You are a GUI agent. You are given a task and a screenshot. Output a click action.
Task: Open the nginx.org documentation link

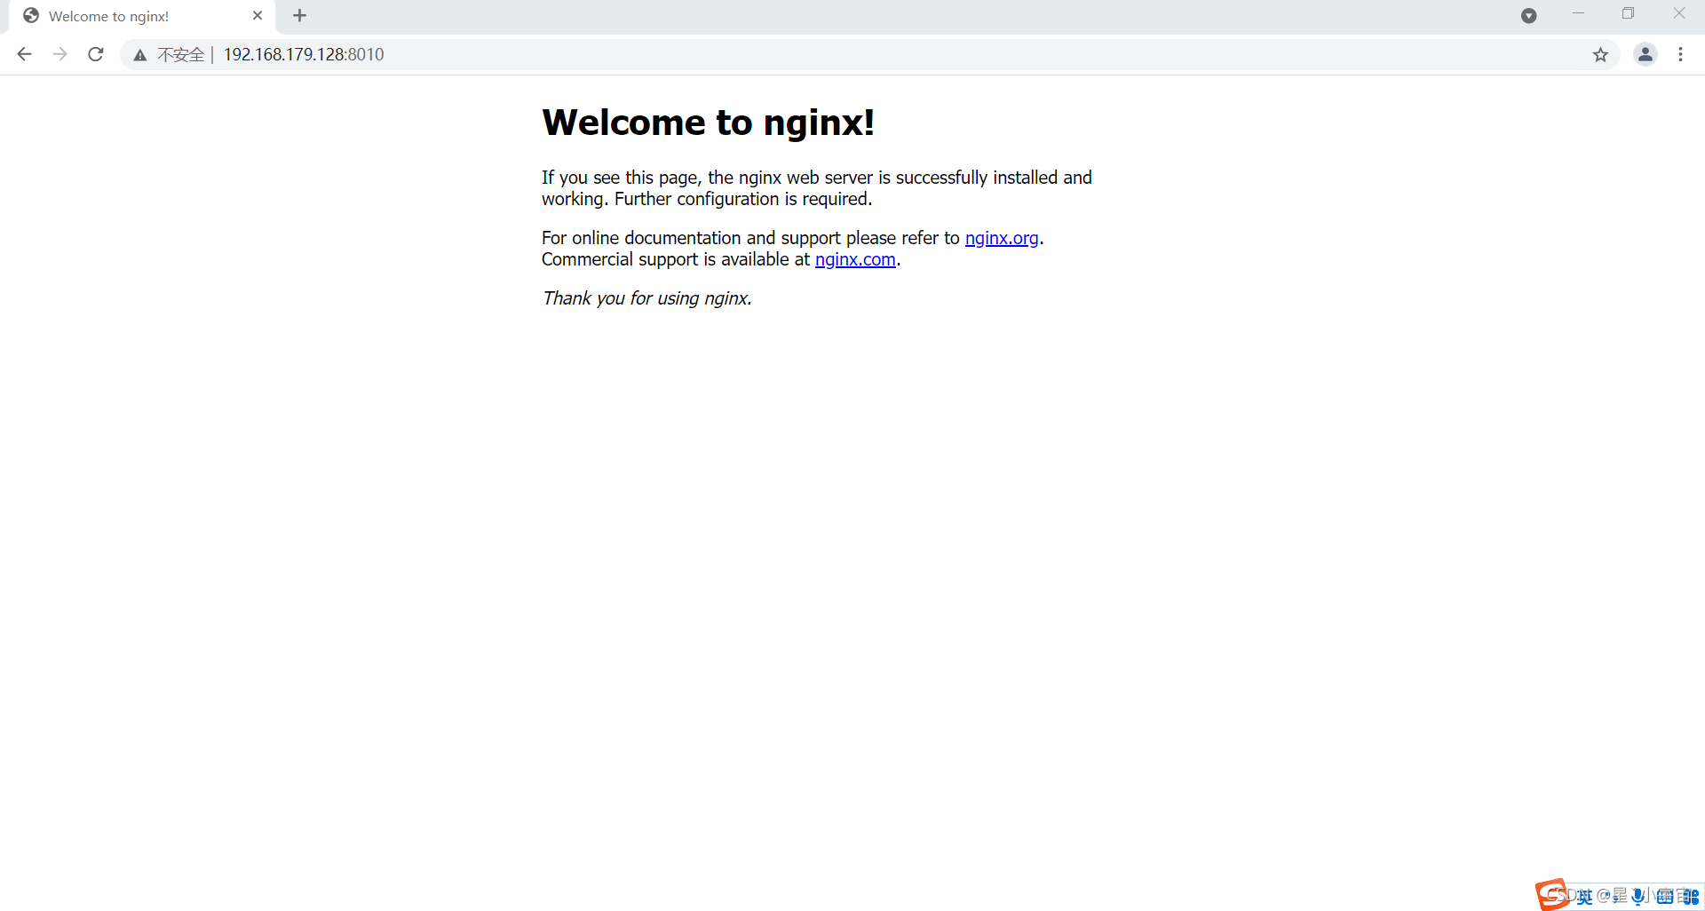pyautogui.click(x=1002, y=238)
